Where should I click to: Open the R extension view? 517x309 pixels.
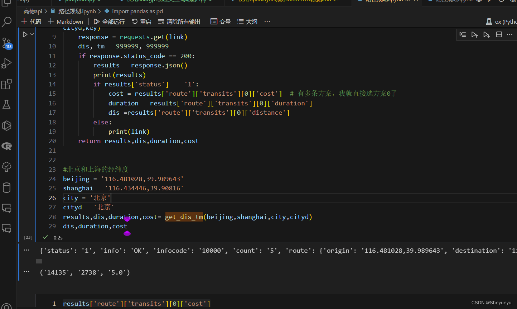(7, 146)
